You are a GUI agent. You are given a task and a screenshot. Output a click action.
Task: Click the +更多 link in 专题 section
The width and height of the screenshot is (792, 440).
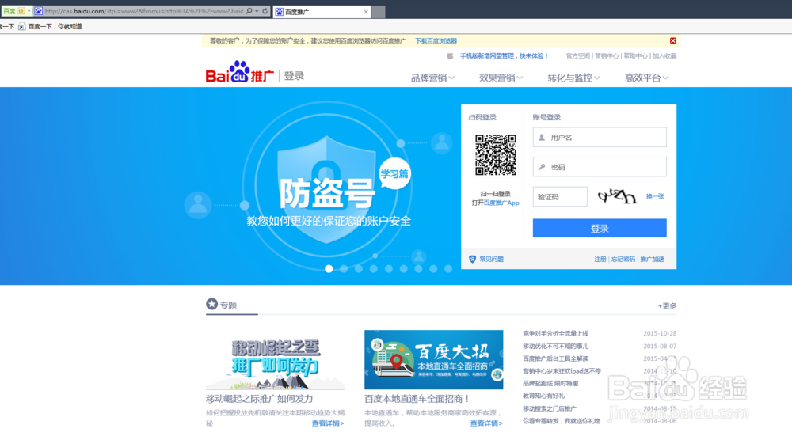coord(667,305)
